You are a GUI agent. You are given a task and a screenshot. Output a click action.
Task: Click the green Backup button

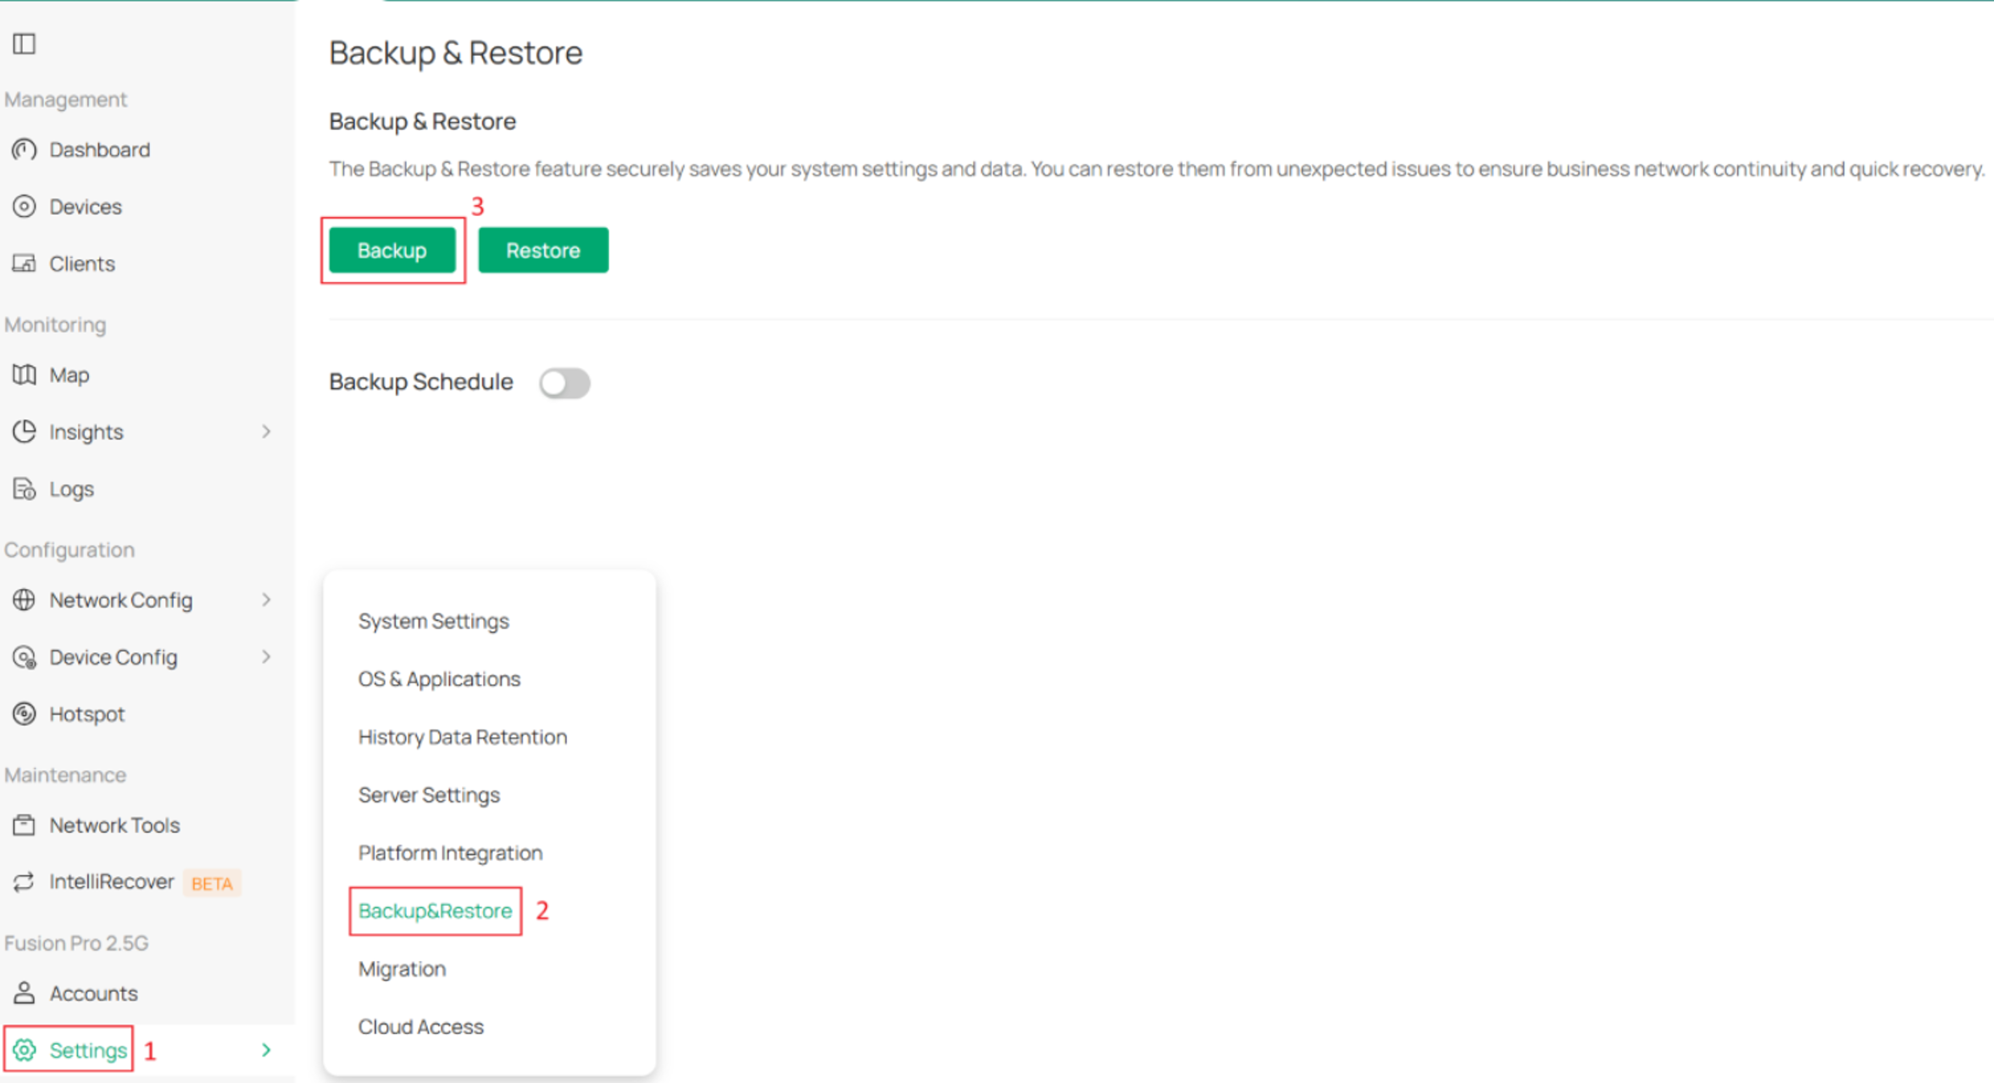[392, 250]
